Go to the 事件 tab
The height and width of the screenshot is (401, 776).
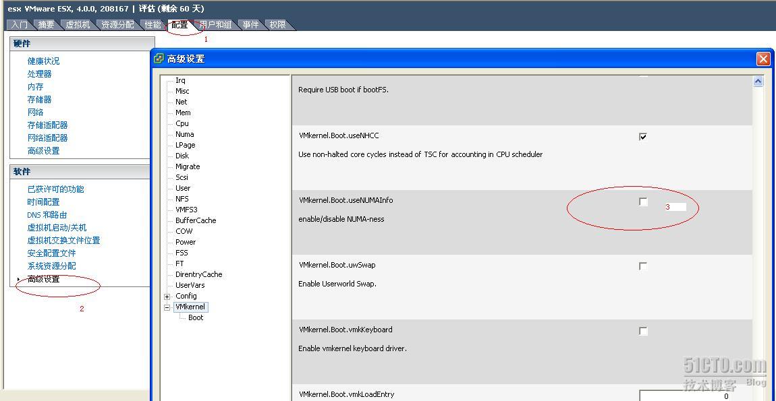(250, 25)
